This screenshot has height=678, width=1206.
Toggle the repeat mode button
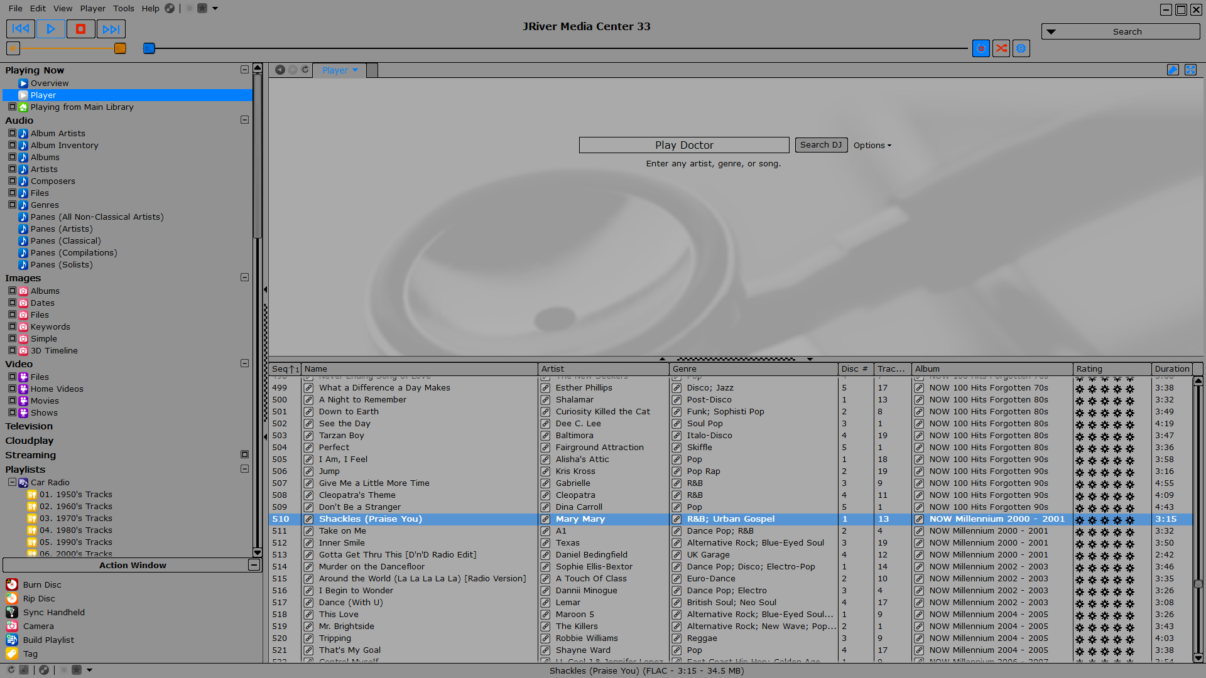pos(981,48)
